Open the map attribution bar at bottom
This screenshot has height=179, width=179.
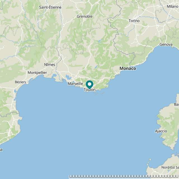(x=124, y=176)
